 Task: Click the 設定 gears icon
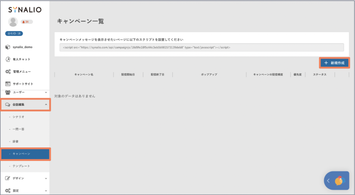click(8, 191)
